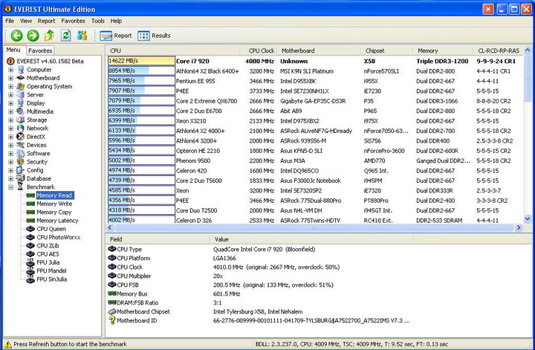Select the Database tree icon
535x350 pixels.
[21, 178]
